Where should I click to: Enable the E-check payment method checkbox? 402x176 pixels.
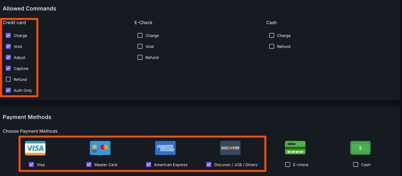coord(288,165)
